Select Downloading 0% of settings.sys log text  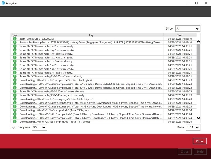[56, 99]
